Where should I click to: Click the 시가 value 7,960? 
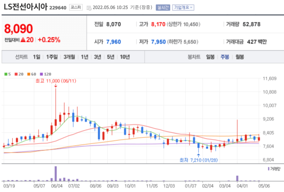click(x=114, y=42)
